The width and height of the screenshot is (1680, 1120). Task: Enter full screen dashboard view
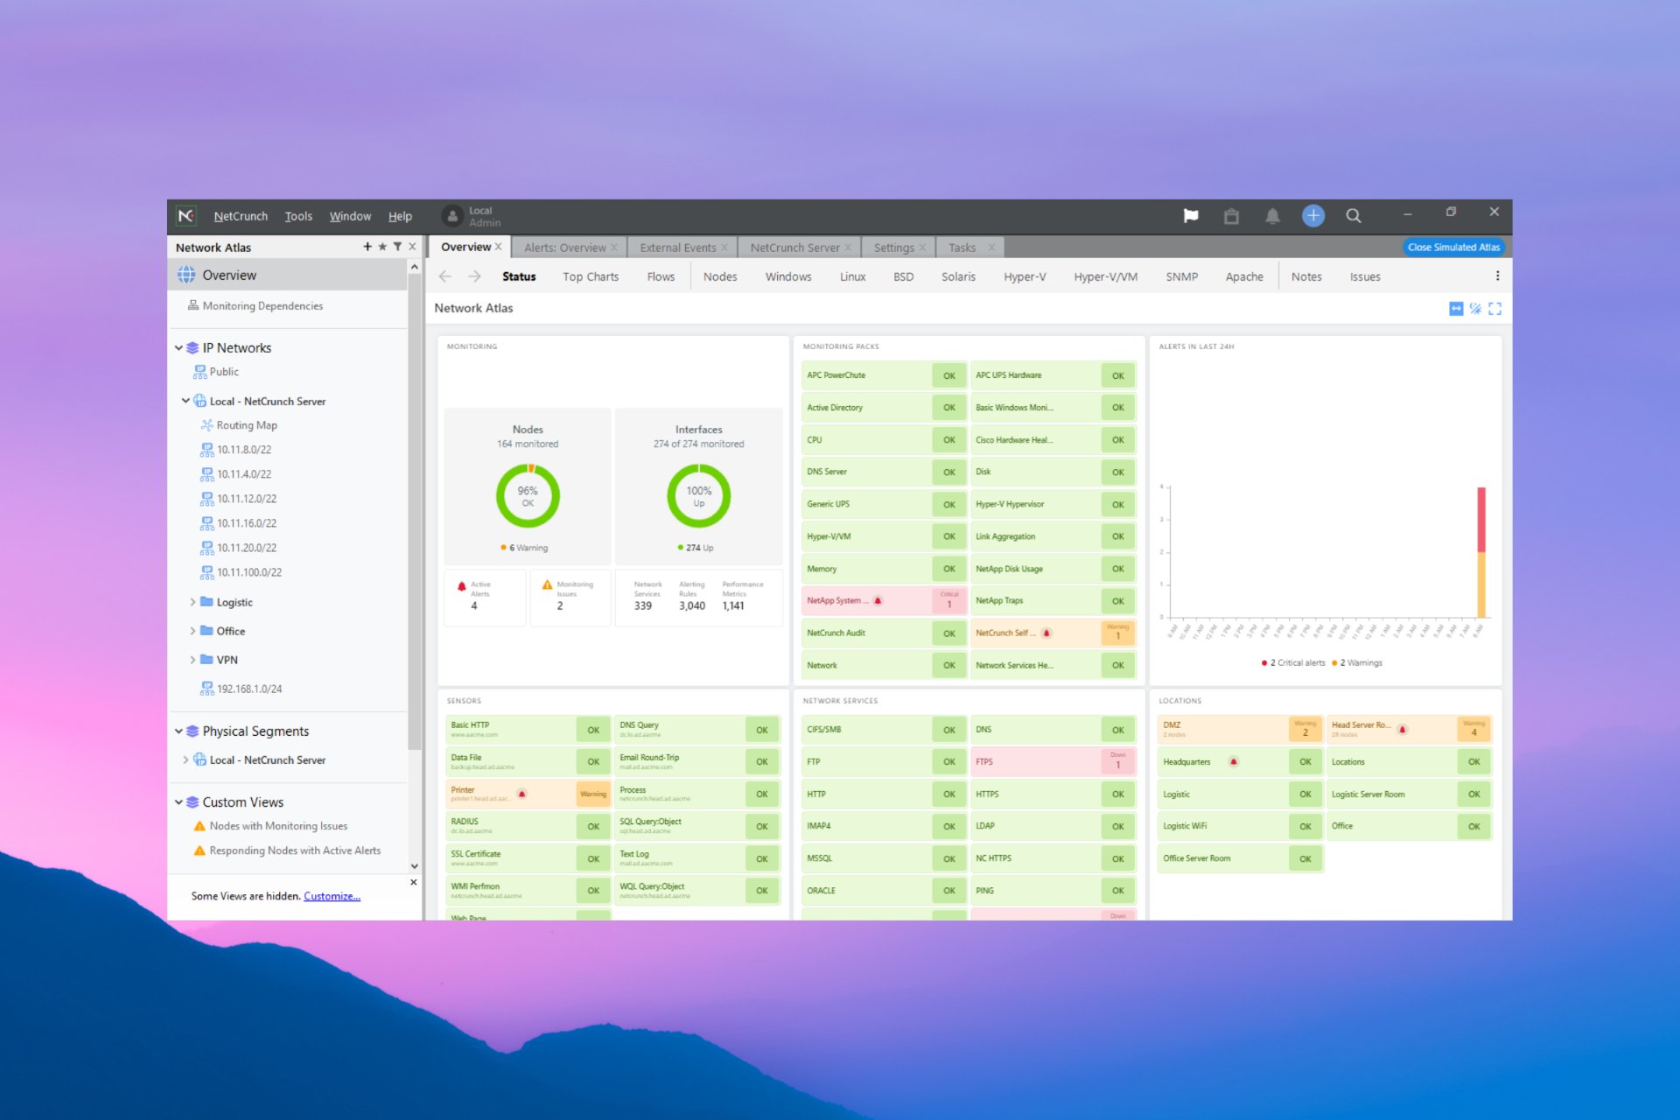[x=1494, y=308]
